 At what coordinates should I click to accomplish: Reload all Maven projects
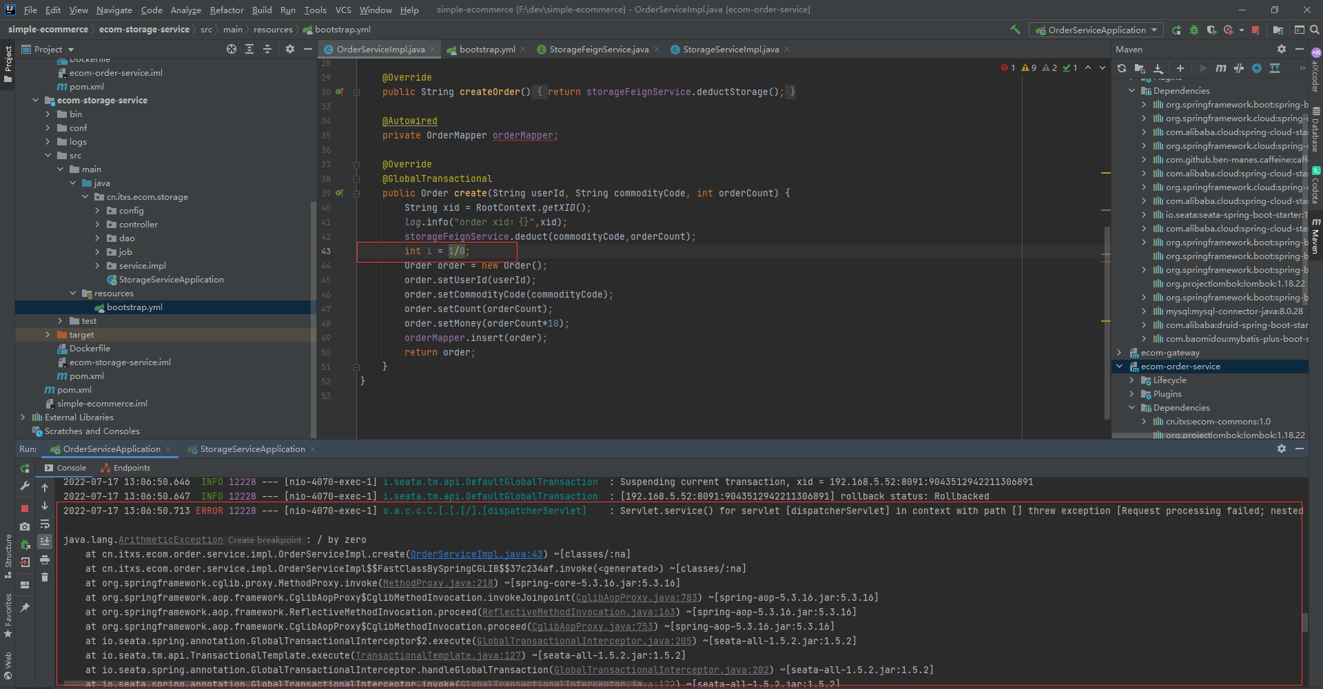(x=1122, y=68)
